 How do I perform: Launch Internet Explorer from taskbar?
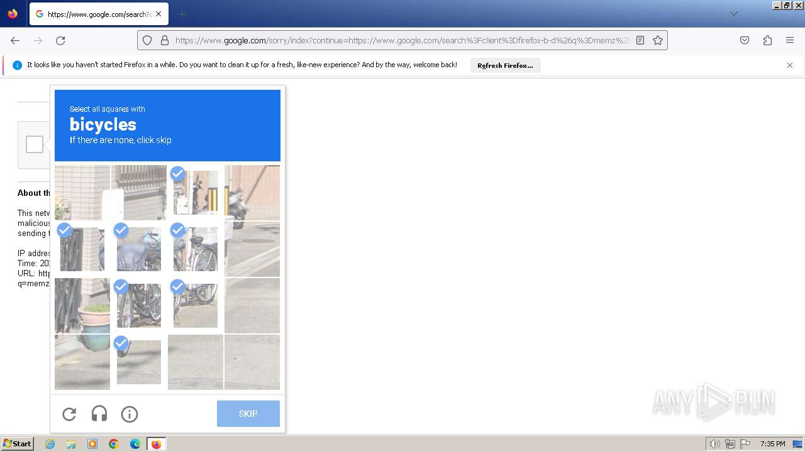(x=50, y=444)
